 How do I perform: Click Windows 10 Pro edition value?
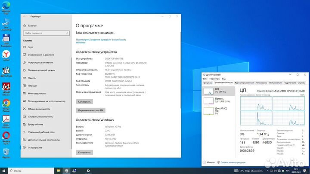pos(113,127)
